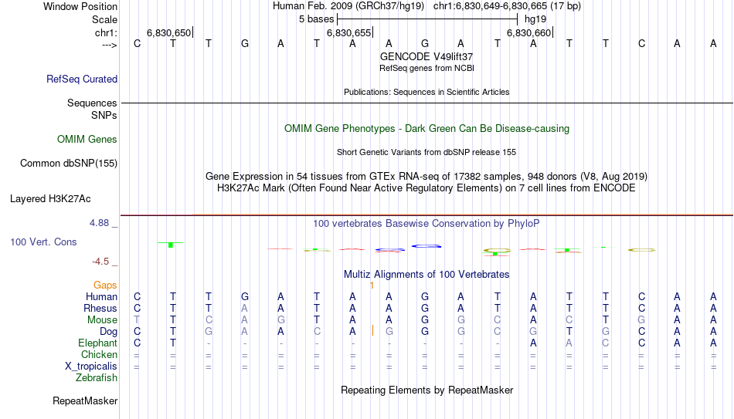734x419 pixels.
Task: Open the RefSeq Curated track label
Action: [x=81, y=79]
